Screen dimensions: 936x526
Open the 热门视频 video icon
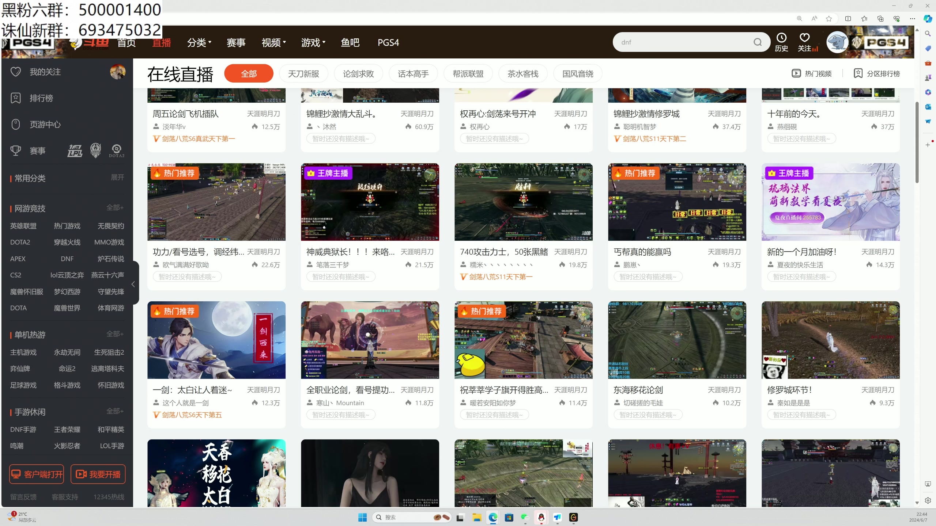(x=797, y=73)
